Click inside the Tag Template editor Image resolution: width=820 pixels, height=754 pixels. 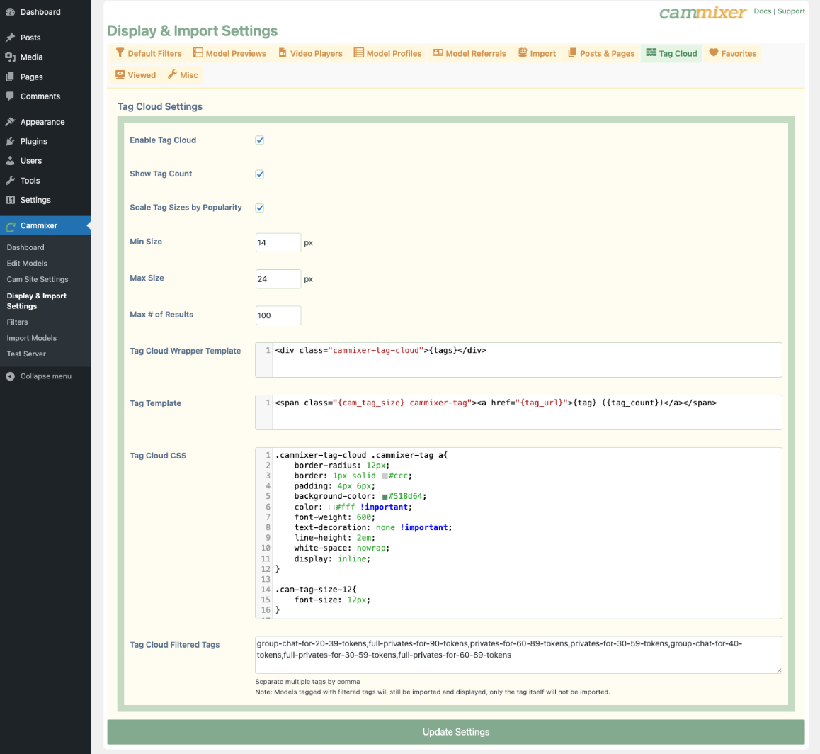[519, 412]
